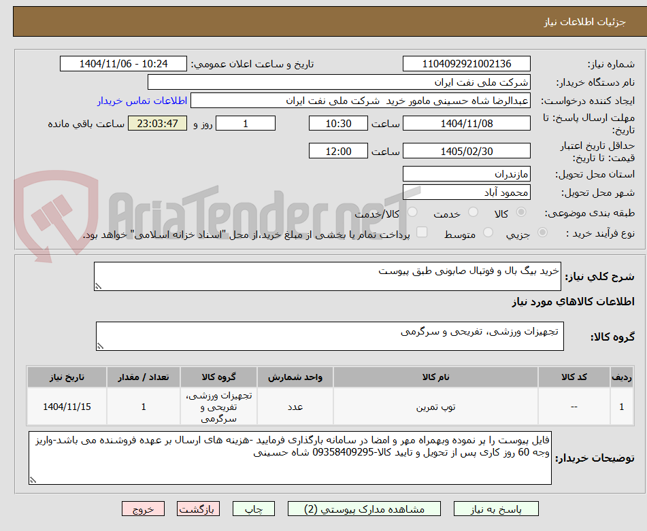Click the گروه کالا table column header
Image resolution: width=647 pixels, height=531 pixels.
pos(218,377)
